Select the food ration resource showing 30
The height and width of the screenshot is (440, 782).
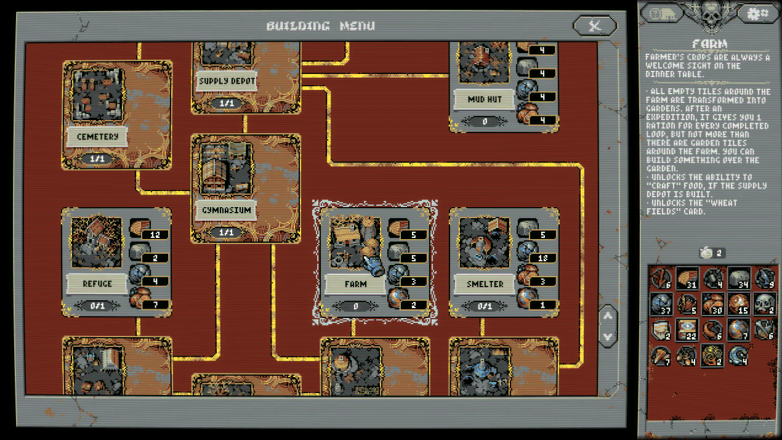713,304
